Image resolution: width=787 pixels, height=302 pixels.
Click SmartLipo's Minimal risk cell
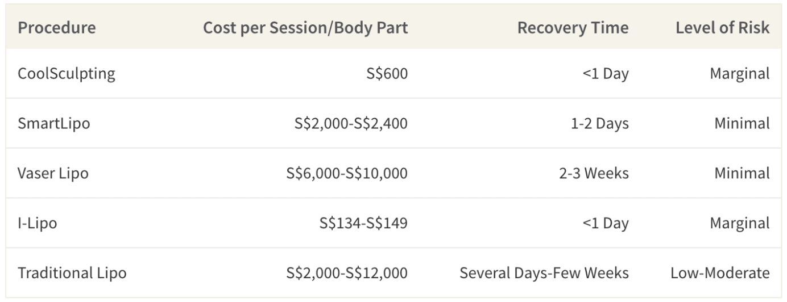742,123
